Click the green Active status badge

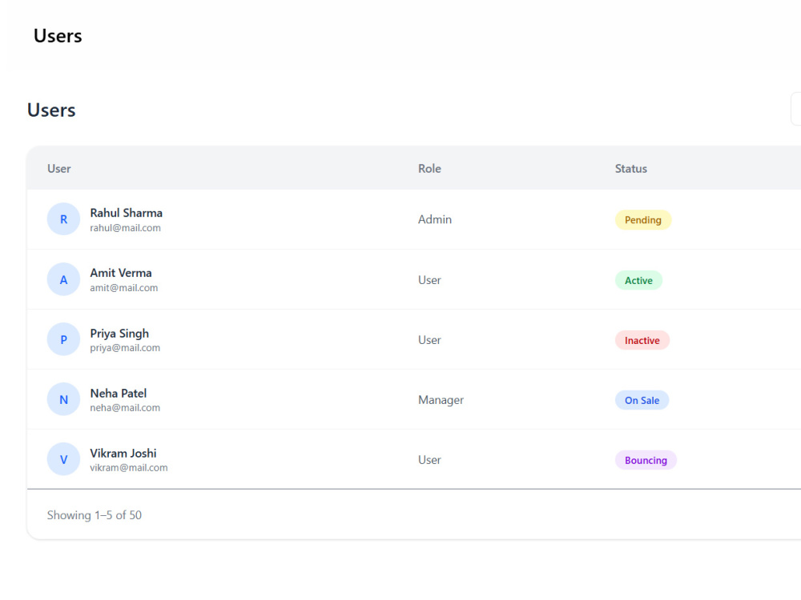[638, 280]
